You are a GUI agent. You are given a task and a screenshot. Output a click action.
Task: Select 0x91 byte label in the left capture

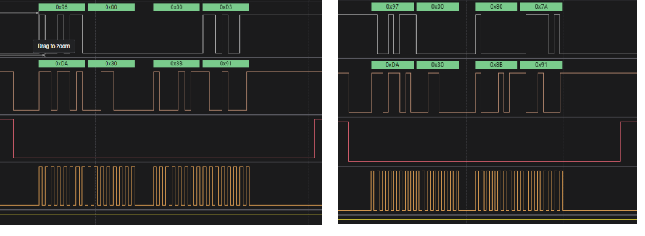pyautogui.click(x=226, y=64)
